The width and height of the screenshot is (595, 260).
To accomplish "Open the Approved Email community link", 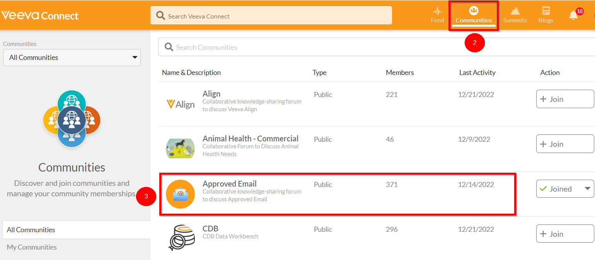I will [229, 184].
